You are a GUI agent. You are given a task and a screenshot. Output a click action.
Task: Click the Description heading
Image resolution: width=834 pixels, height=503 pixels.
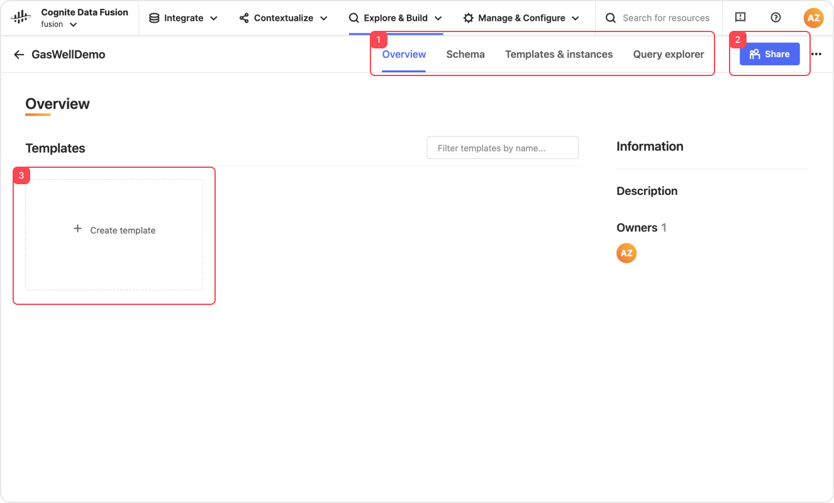pyautogui.click(x=647, y=191)
